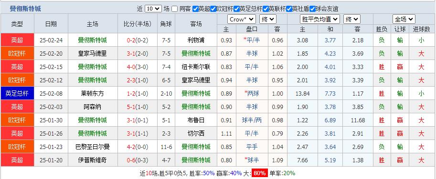
Task: Click the 0-2(0-2) score for 25-02-24
Action: point(138,40)
